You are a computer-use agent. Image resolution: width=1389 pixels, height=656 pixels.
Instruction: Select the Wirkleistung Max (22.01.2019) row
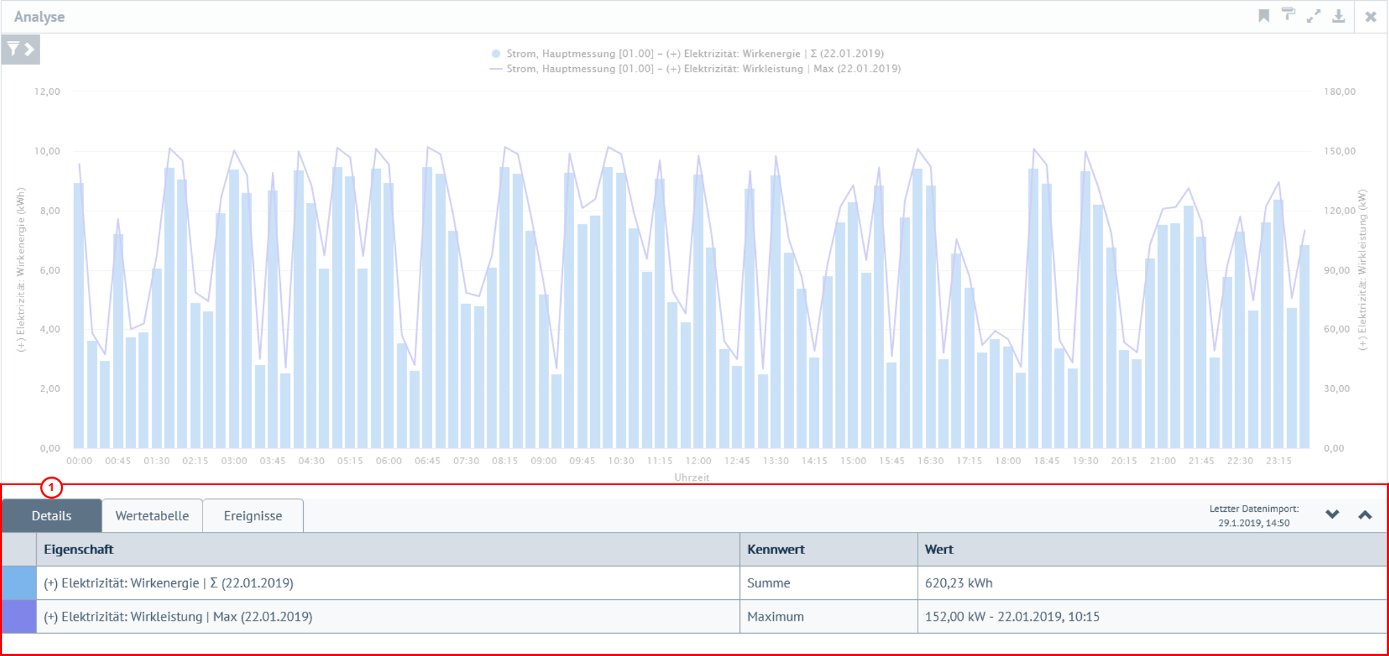pos(178,617)
